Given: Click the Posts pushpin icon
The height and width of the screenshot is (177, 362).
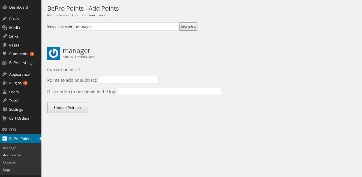Looking at the screenshot, I should [5, 19].
